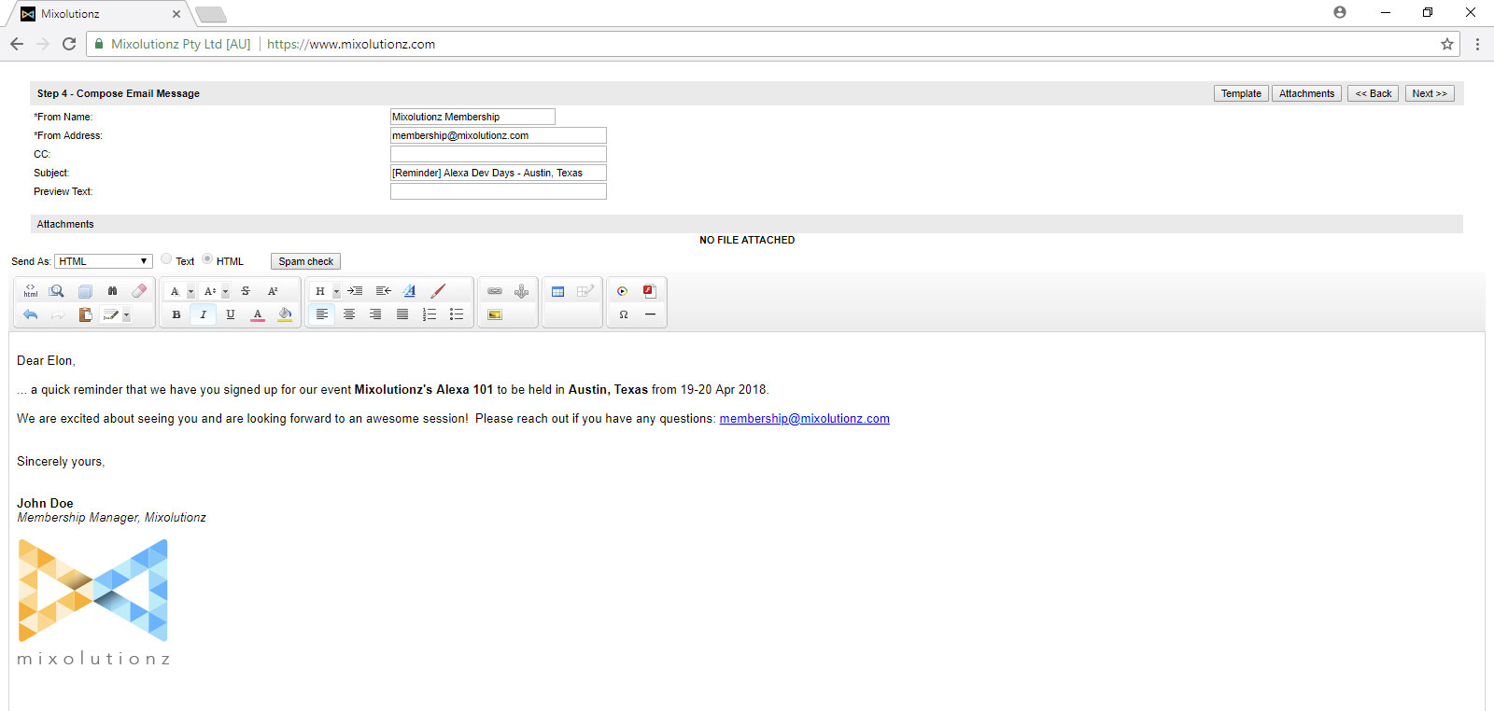Insert numbered list

tap(430, 314)
